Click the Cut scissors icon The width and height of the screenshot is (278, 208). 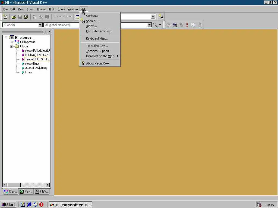(34, 17)
